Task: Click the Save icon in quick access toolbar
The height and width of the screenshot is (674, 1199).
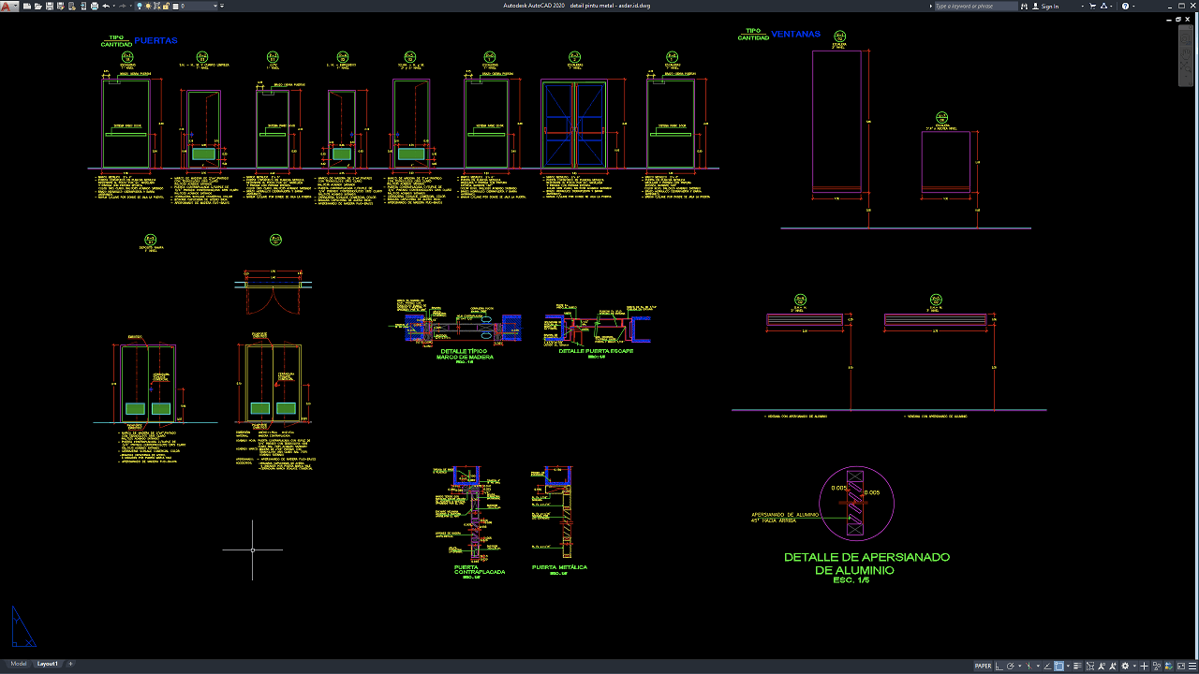Action: pos(50,6)
